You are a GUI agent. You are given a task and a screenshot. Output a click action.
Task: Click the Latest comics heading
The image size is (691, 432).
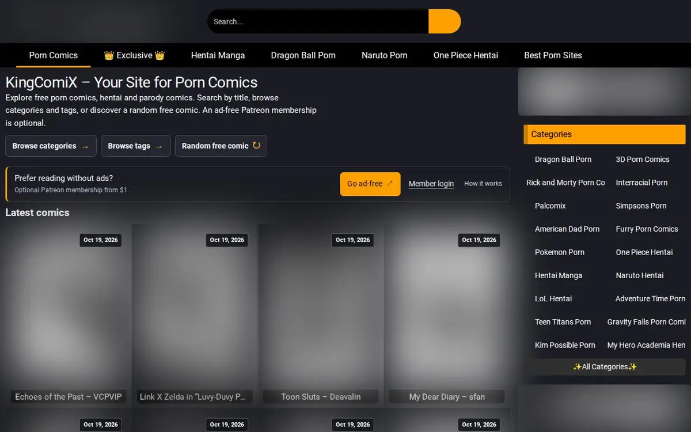point(37,213)
